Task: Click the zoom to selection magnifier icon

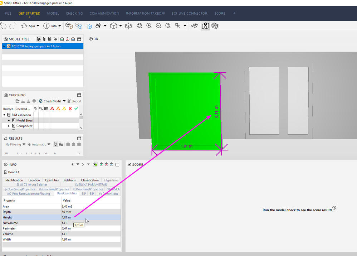Action: 168,26
